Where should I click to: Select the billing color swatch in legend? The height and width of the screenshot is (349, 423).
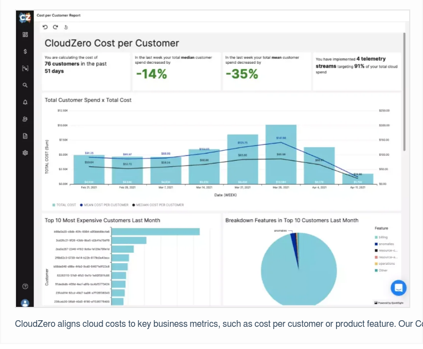(376, 237)
